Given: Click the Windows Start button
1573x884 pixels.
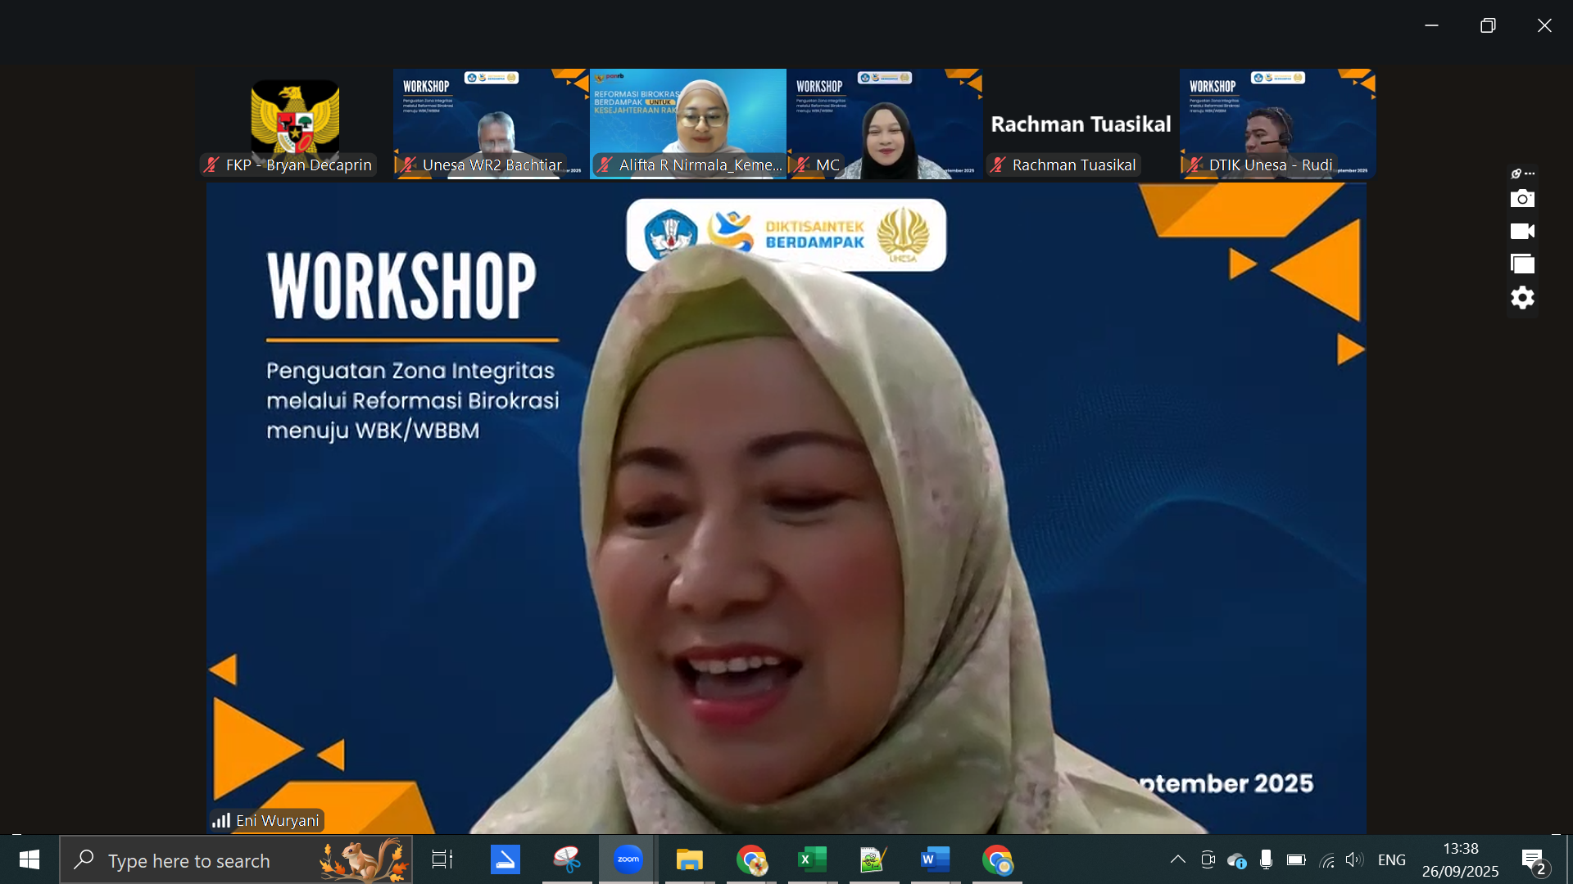Looking at the screenshot, I should click(29, 859).
